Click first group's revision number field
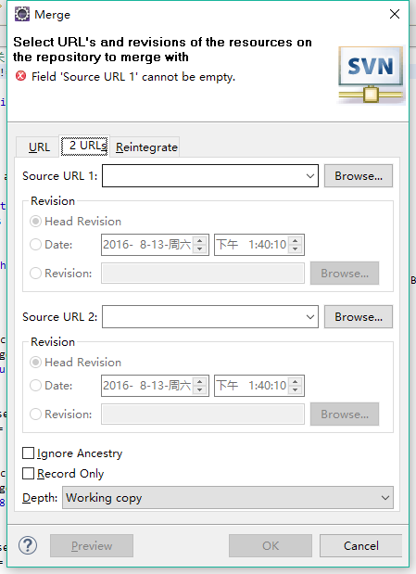416x574 pixels. (203, 273)
